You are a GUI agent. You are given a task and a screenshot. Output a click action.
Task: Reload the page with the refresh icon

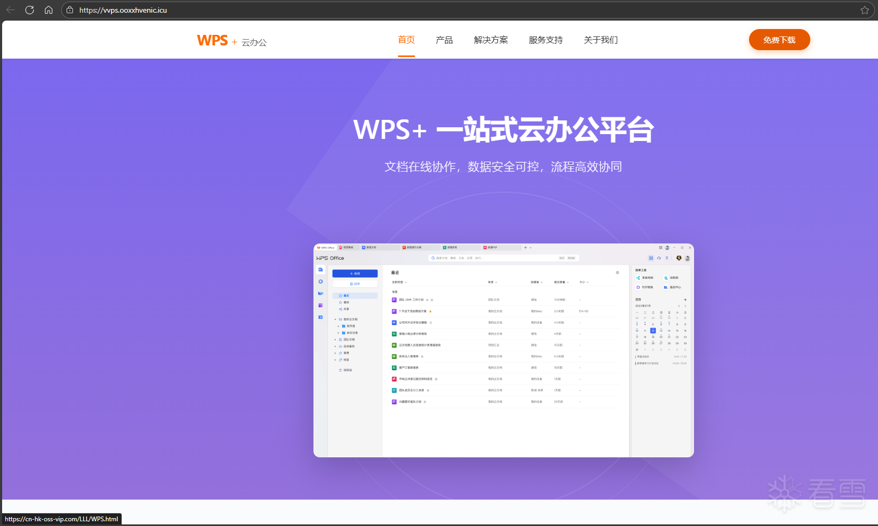pos(30,10)
